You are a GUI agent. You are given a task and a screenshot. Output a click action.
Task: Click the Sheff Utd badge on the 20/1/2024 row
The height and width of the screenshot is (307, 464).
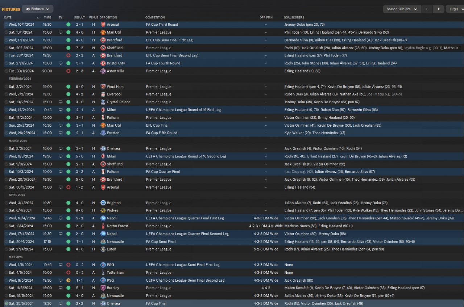(103, 48)
